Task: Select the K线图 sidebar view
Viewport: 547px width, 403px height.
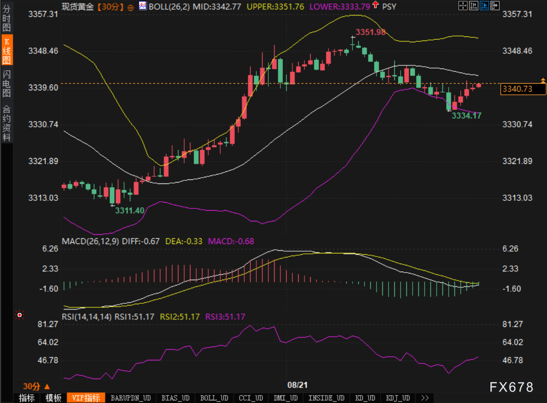Action: (6, 51)
